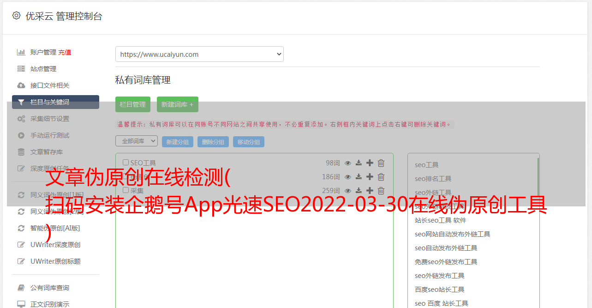The width and height of the screenshot is (592, 308).
Task: Click the 259词 count text
Action: [x=331, y=191]
